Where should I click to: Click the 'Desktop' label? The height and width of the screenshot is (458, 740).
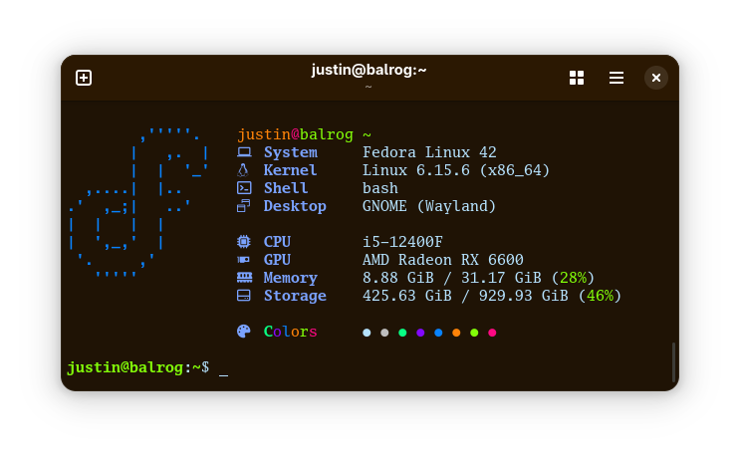pyautogui.click(x=295, y=206)
